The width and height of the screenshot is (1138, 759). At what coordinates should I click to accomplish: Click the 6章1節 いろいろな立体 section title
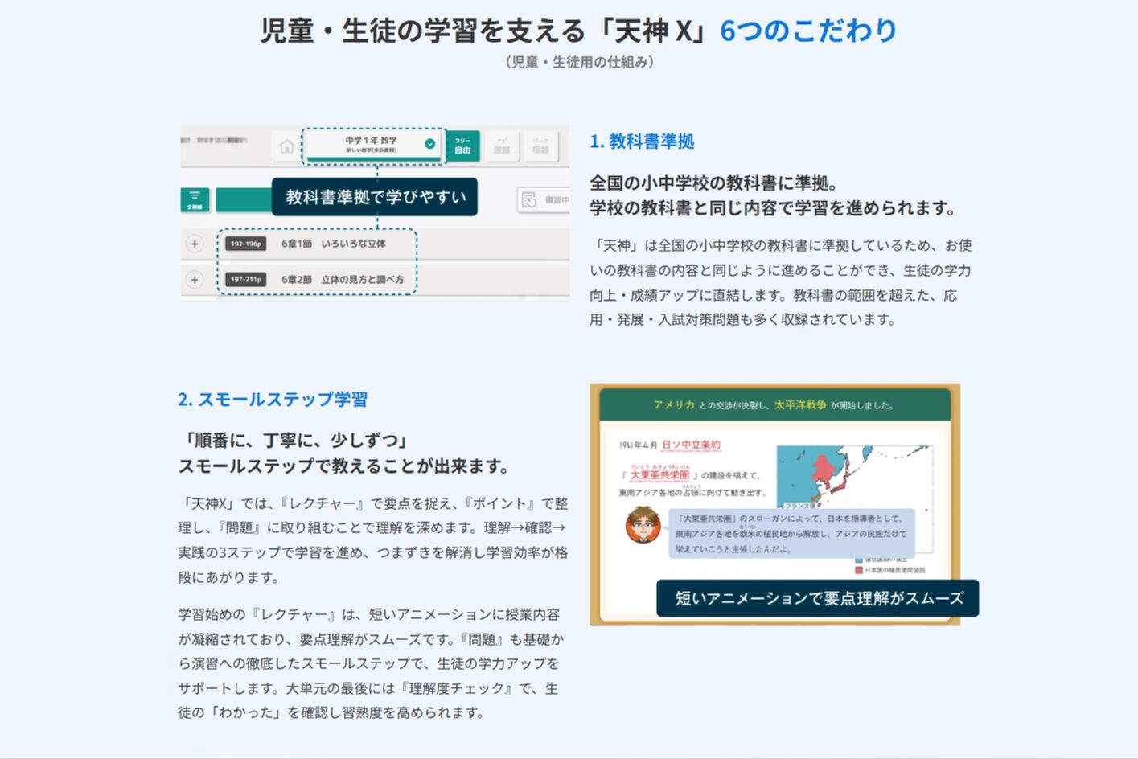click(333, 244)
